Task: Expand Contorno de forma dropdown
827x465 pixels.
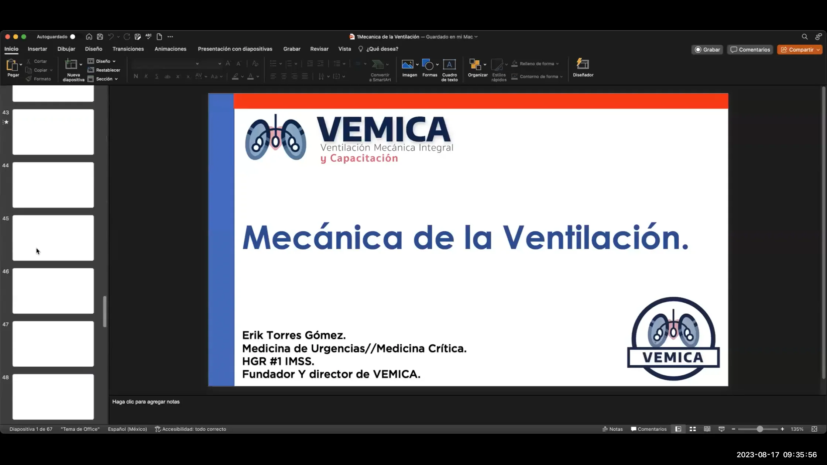Action: click(561, 77)
